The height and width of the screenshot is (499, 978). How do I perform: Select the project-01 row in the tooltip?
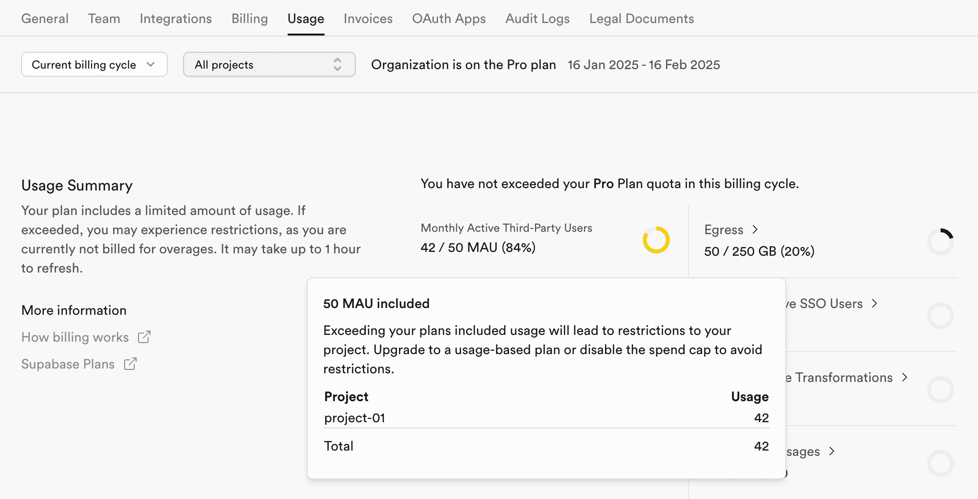pos(355,418)
